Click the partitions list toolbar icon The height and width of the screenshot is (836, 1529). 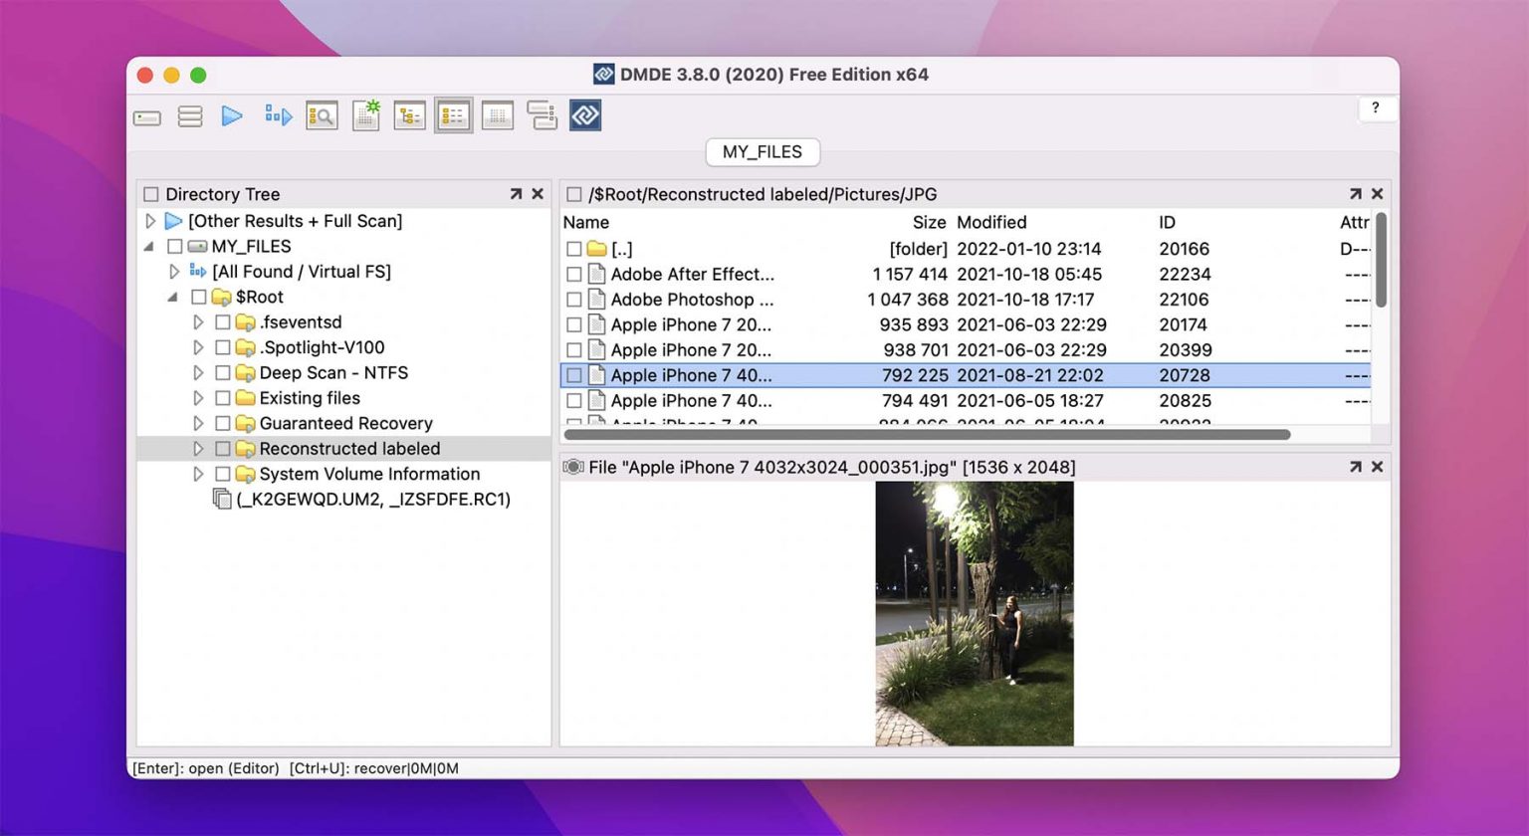(x=189, y=115)
